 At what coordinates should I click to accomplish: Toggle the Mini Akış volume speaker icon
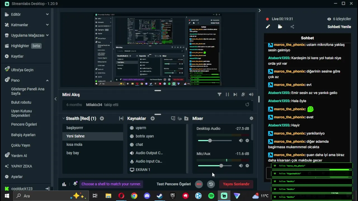coord(251,95)
